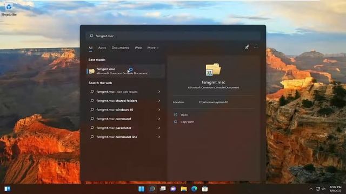Expand arrow for 'See web results' suggestion
This screenshot has width=346, height=194.
[159, 92]
